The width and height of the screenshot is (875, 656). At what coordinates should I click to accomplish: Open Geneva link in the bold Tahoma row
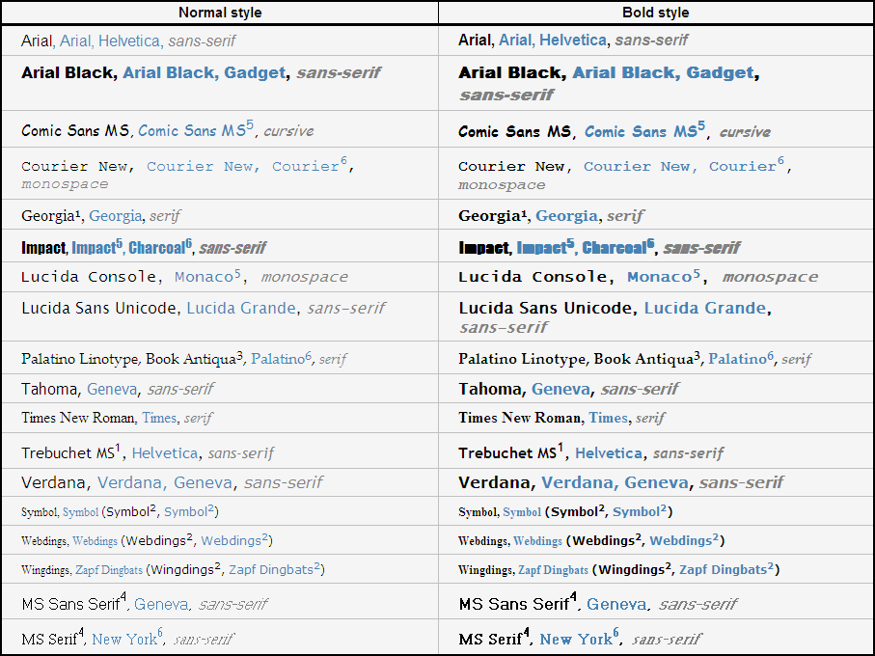tap(561, 390)
